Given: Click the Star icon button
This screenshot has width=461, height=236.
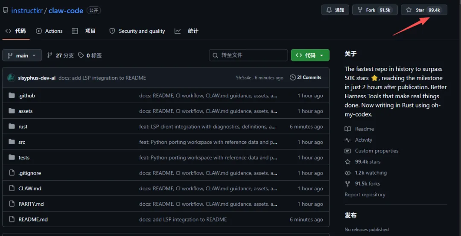Looking at the screenshot, I should pos(409,10).
